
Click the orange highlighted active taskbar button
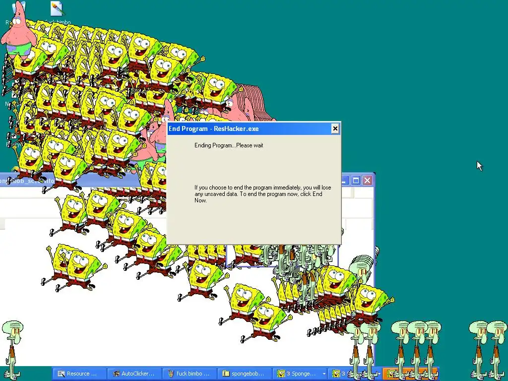coord(410,374)
